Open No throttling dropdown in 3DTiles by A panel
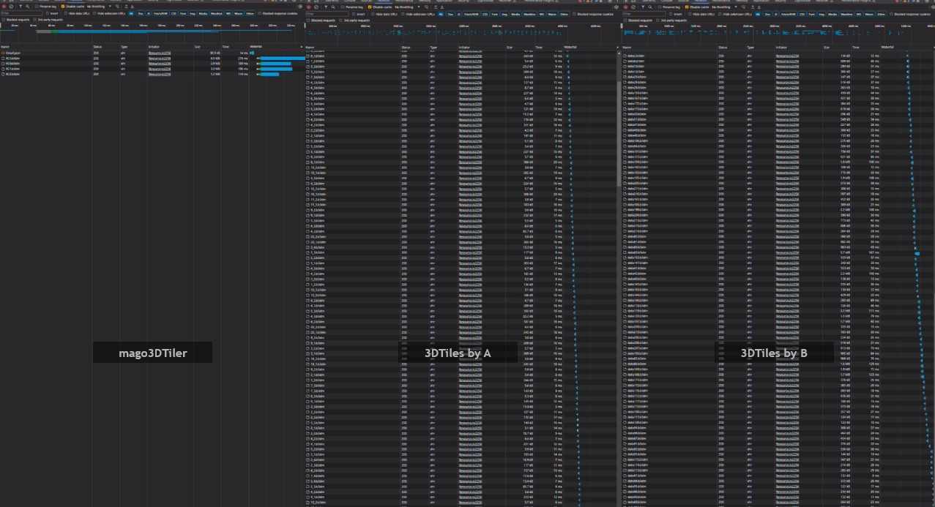Screen dimensions: 935x507 tap(406, 7)
